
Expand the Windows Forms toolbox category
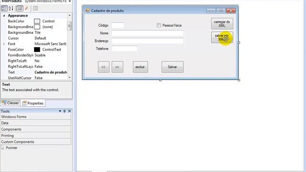[36, 117]
